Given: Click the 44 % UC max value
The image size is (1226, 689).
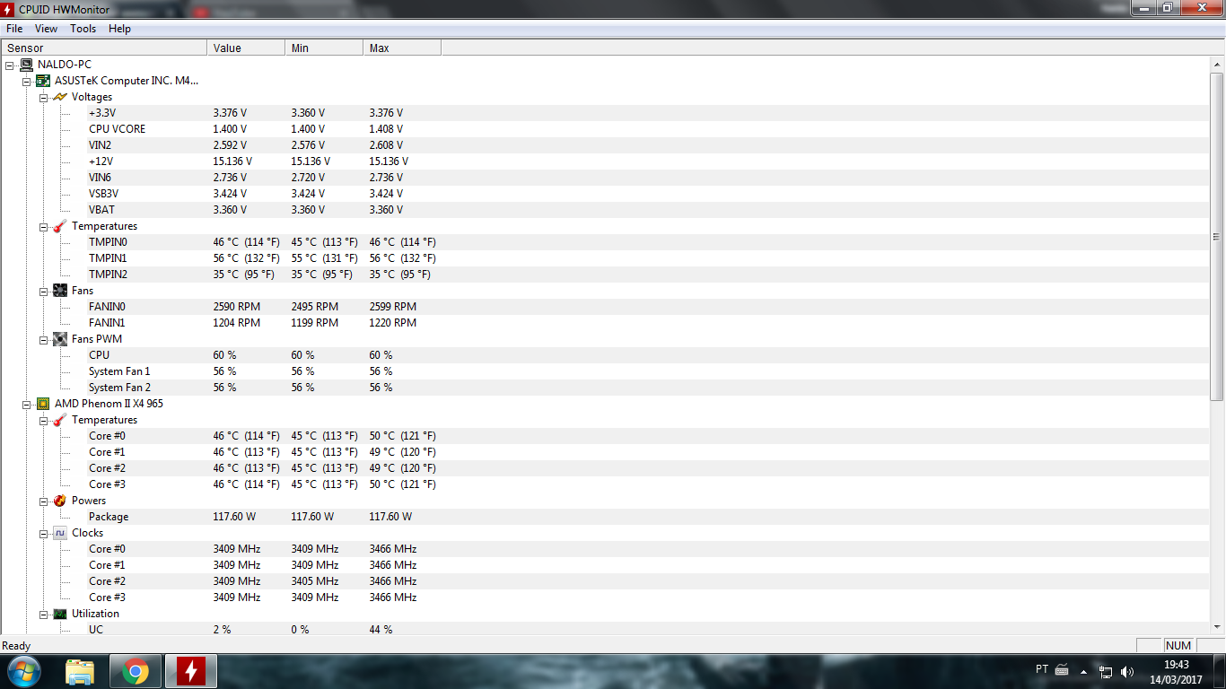Looking at the screenshot, I should point(381,629).
